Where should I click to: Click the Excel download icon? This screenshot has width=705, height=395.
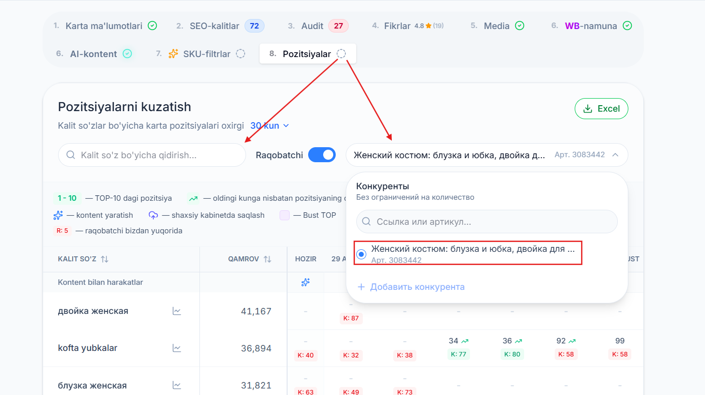588,109
